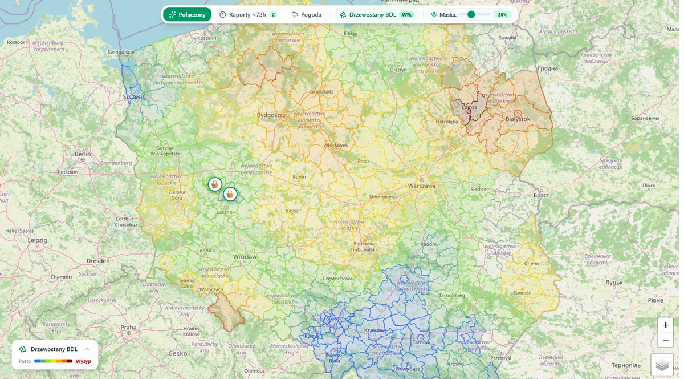
Task: Toggle the Drzewostany BDL layer in toolbar
Action: click(377, 14)
